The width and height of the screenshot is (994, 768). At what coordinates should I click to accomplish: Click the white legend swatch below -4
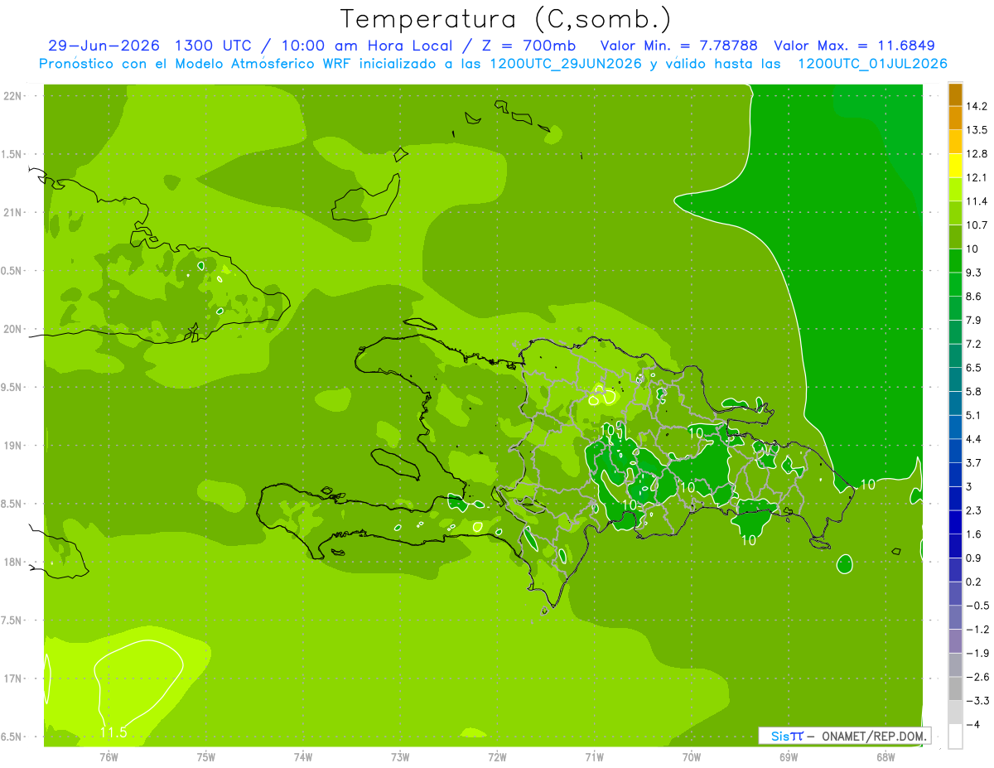pos(955,737)
